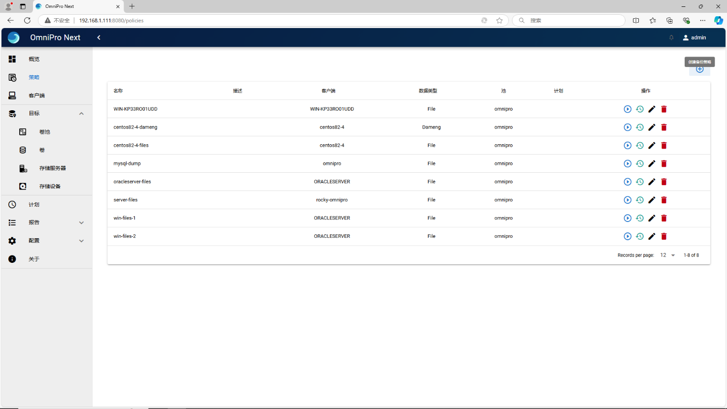The height and width of the screenshot is (409, 727).
Task: Delete the oracleserver-files policy
Action: pyautogui.click(x=664, y=182)
